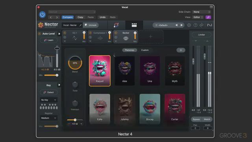Select the Johnny persona card
Screen dimensions: 252x142
coord(125,109)
